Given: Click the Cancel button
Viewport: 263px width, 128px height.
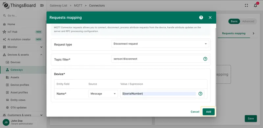Looking at the screenshot, I should pyautogui.click(x=195, y=112).
